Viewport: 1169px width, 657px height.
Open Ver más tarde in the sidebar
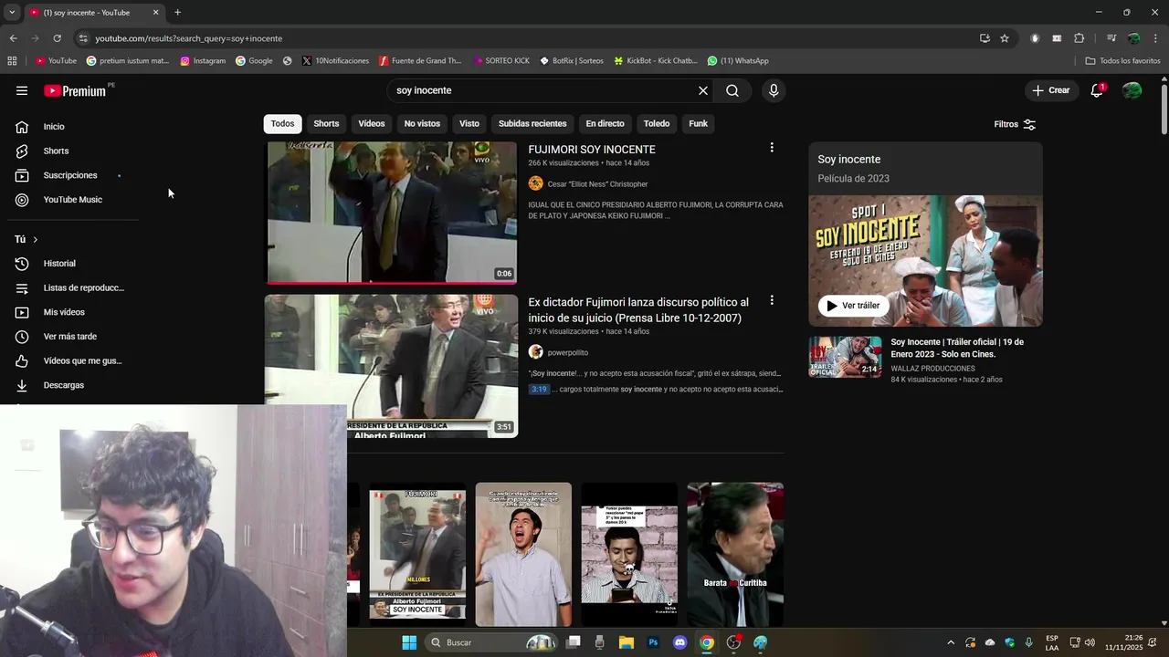click(x=69, y=337)
